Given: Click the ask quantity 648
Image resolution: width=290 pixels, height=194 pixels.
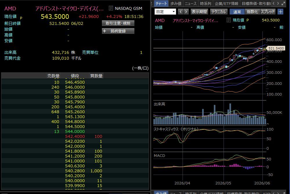Looking at the screenshot, I should click(x=55, y=112).
